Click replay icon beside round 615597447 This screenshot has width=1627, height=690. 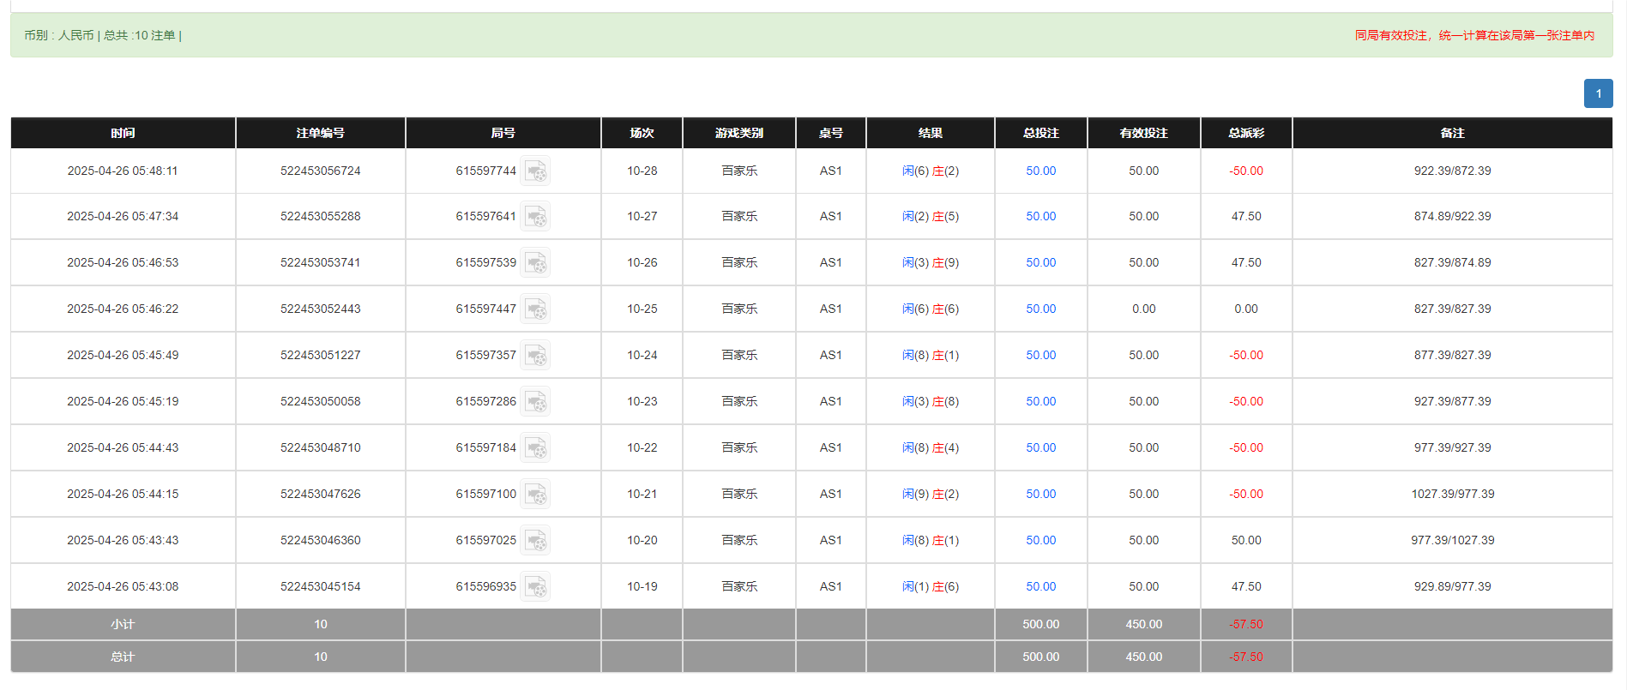pos(535,309)
